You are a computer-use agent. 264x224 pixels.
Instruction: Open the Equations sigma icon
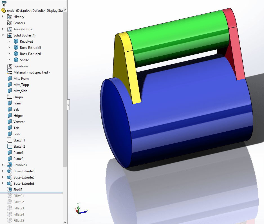(x=10, y=66)
